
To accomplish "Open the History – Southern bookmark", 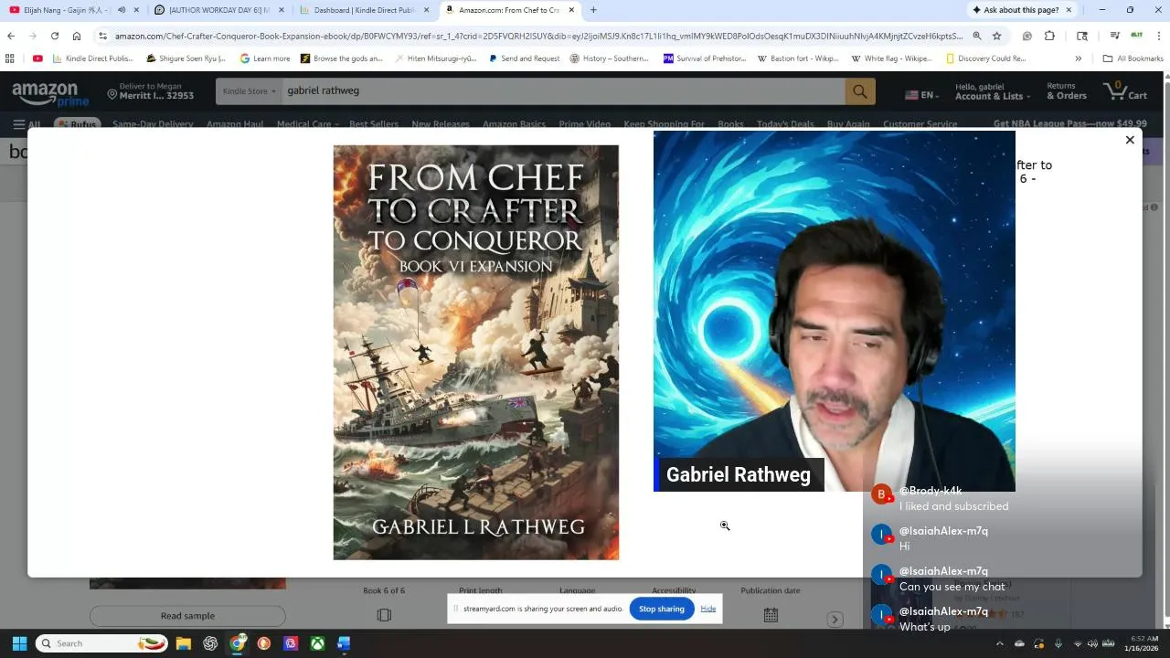I will [610, 58].
